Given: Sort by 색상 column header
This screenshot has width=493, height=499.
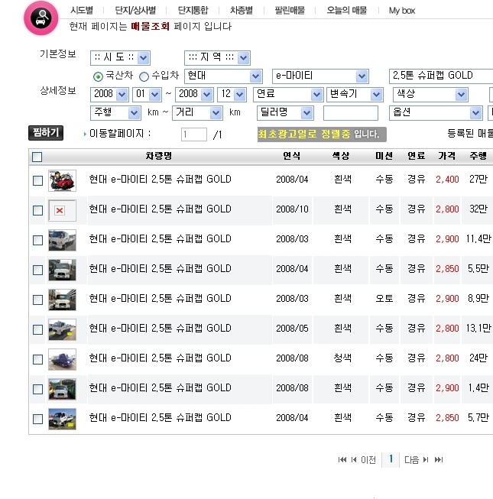Looking at the screenshot, I should [x=341, y=156].
